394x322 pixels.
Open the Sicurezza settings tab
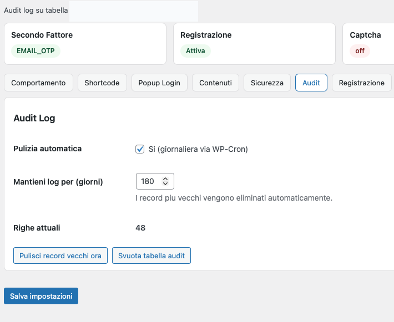[x=267, y=83]
